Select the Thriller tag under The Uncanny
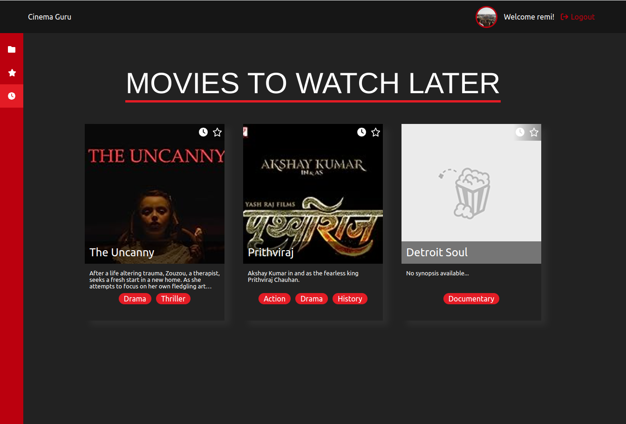The height and width of the screenshot is (424, 626). [173, 299]
